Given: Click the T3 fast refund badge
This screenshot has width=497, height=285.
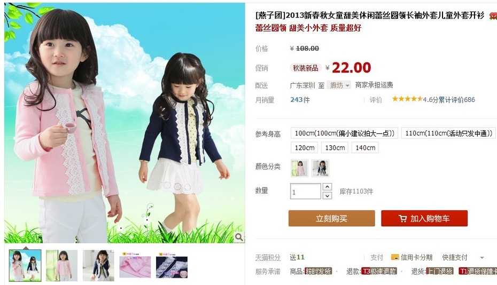Looking at the screenshot, I should click(379, 271).
